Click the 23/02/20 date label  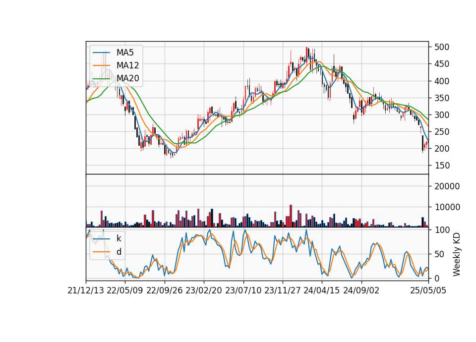pos(204,290)
